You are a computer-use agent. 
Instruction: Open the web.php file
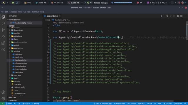point(19,72)
